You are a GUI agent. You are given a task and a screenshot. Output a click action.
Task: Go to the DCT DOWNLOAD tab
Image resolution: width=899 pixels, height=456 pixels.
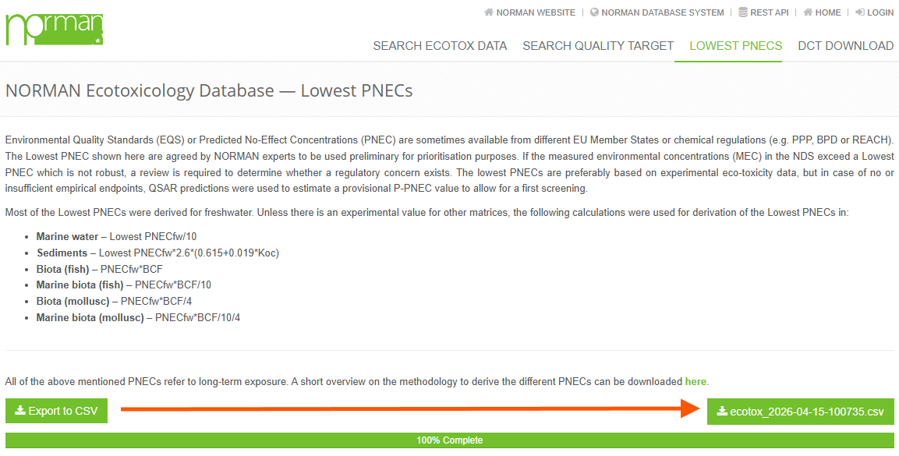pyautogui.click(x=845, y=46)
